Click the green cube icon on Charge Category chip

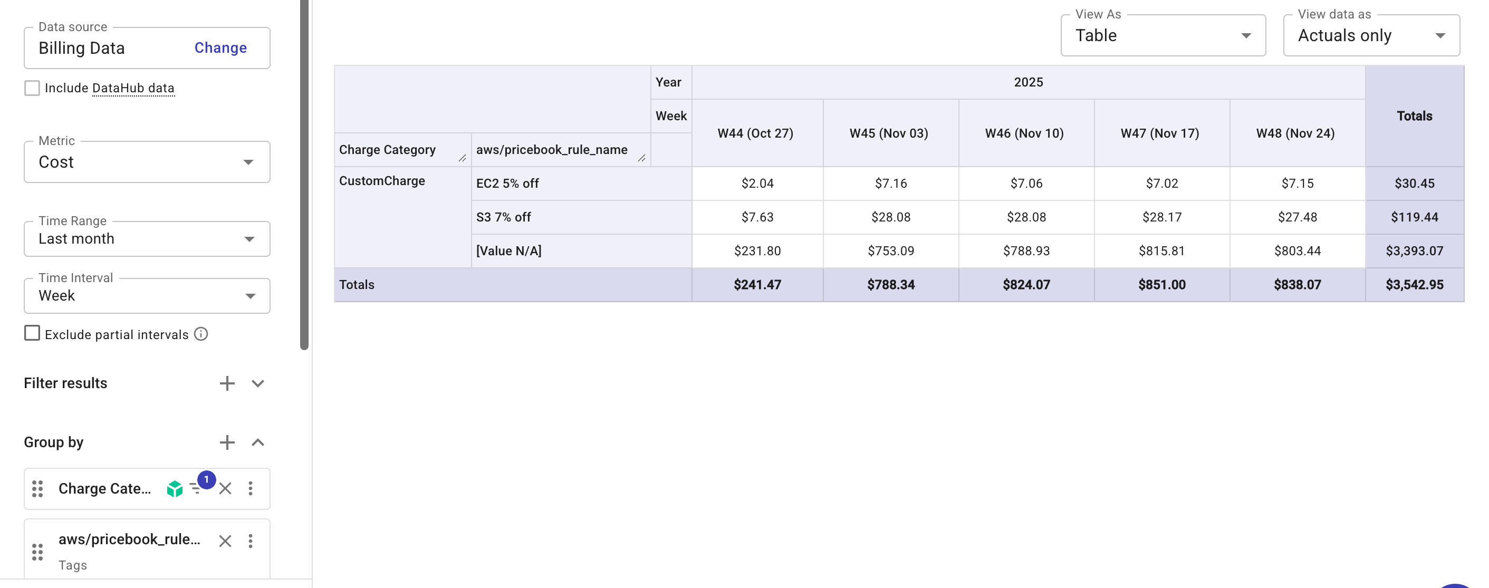tap(175, 488)
